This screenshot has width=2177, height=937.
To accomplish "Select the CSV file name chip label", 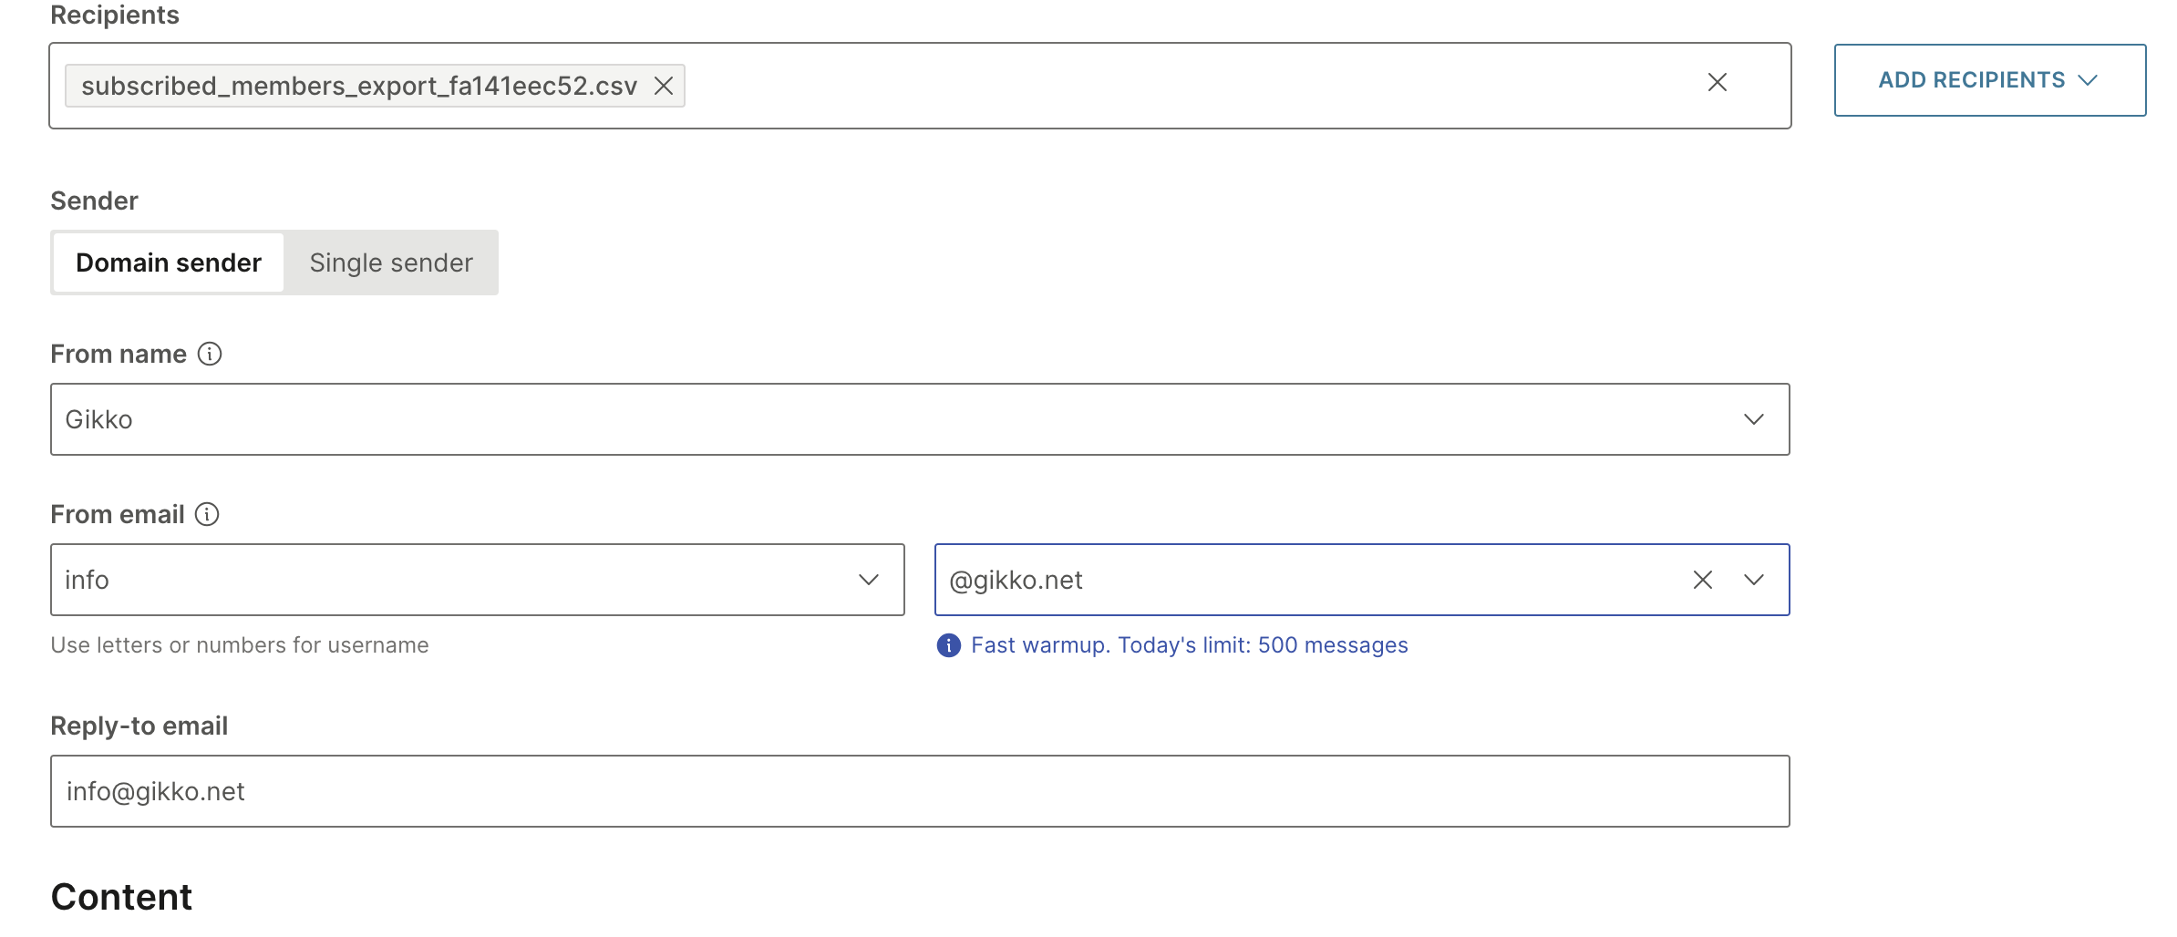I will 358,86.
